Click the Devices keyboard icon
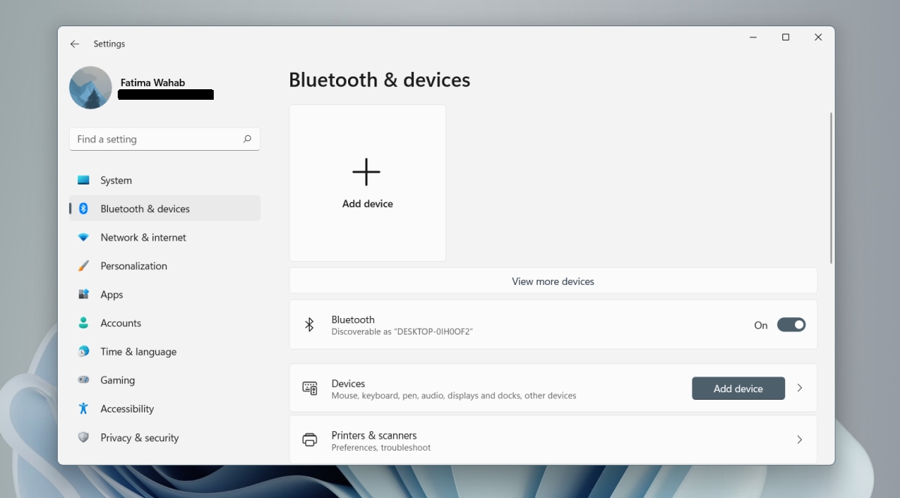Screen dimensions: 900x498 310,388
